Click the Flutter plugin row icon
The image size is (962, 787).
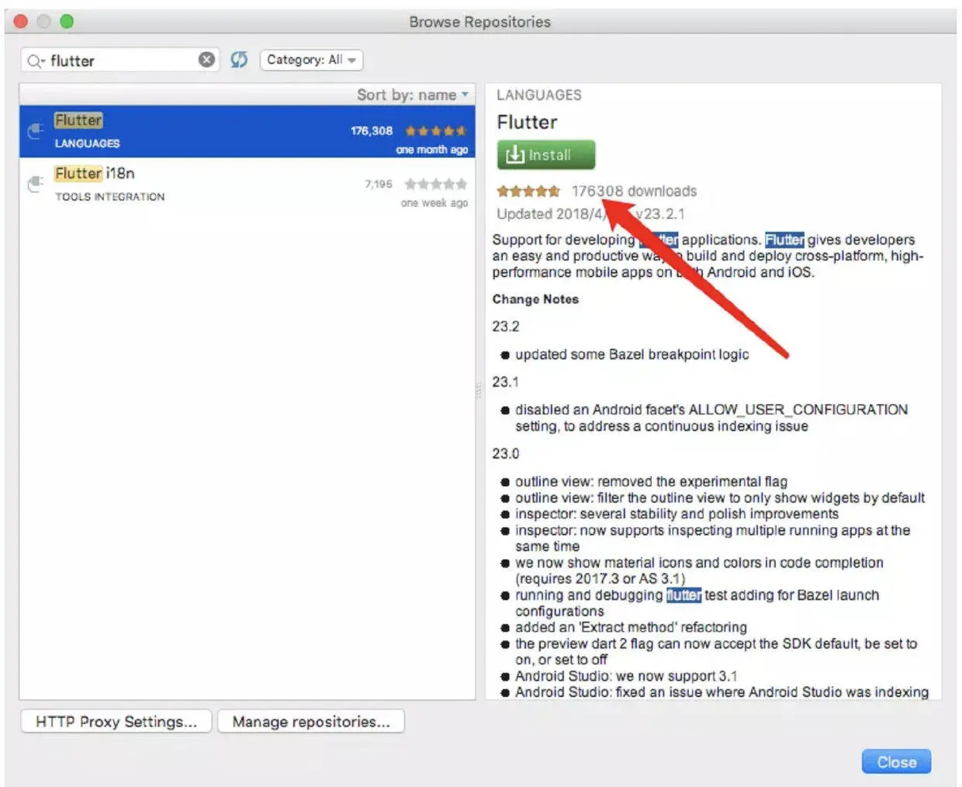tap(35, 130)
